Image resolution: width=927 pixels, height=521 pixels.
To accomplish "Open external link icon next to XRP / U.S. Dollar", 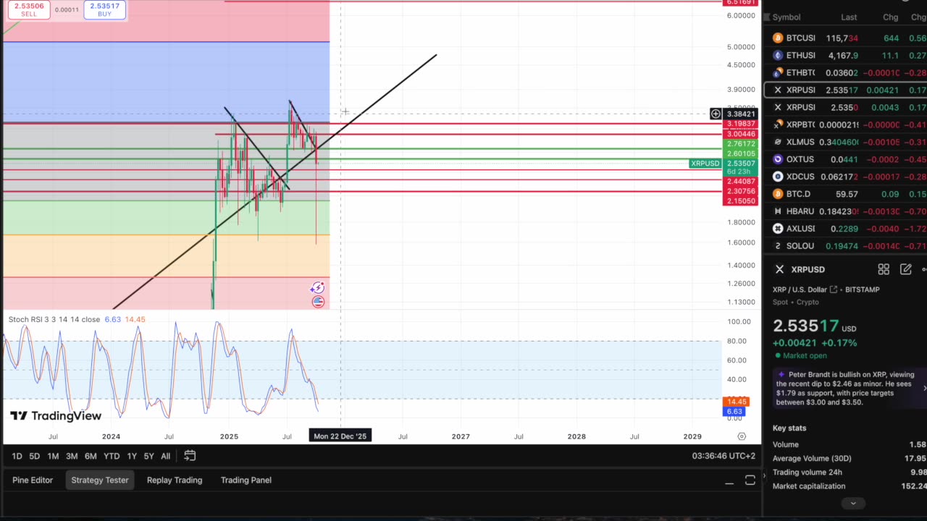I will click(x=834, y=289).
